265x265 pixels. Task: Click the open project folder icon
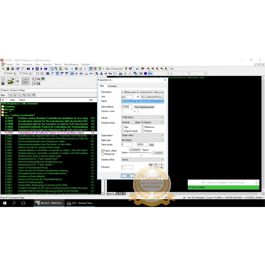[11, 81]
